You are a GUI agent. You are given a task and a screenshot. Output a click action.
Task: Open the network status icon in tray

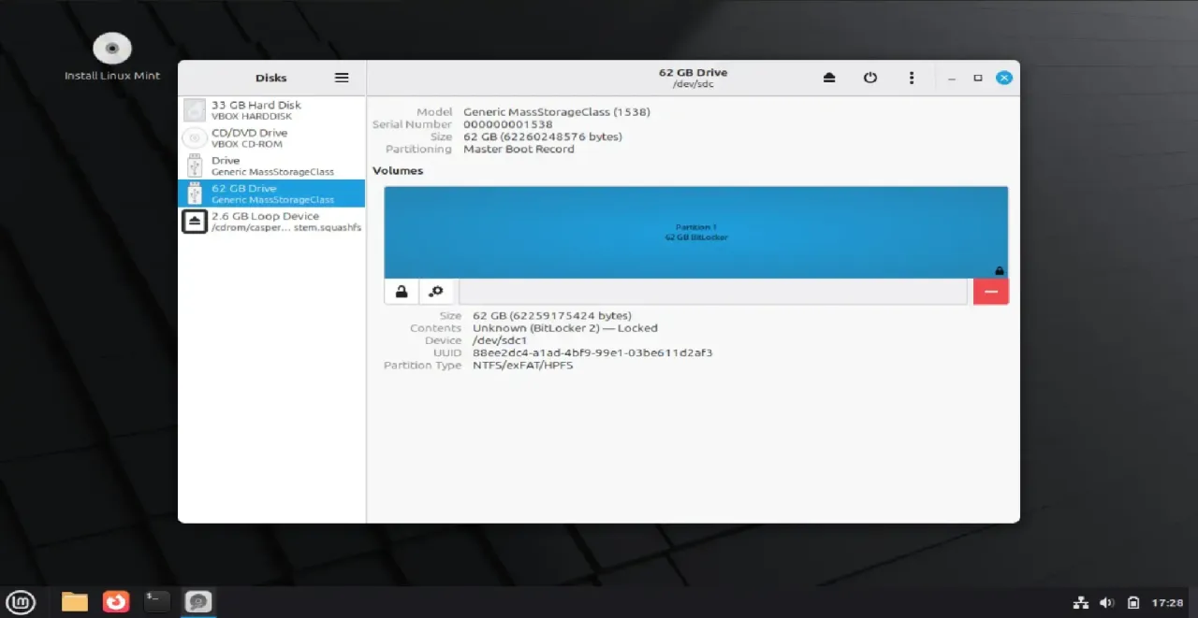1081,602
